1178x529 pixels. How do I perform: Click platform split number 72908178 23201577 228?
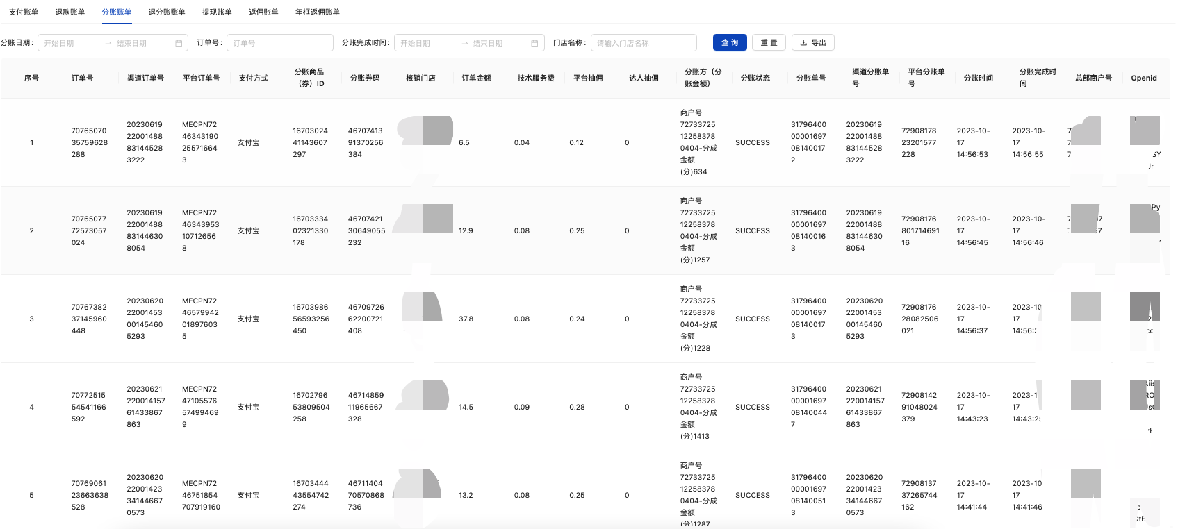coord(919,142)
